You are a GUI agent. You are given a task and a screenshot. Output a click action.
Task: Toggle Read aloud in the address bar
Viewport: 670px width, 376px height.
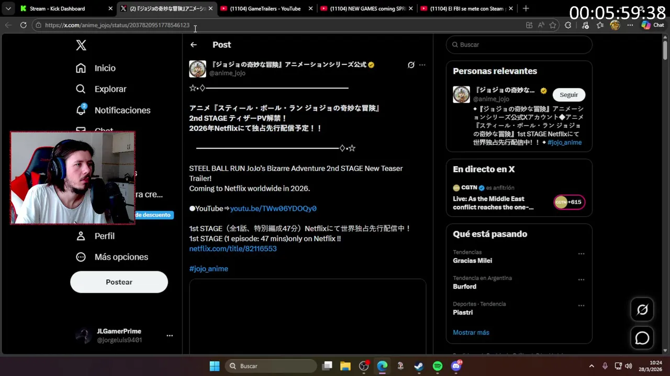pyautogui.click(x=541, y=25)
